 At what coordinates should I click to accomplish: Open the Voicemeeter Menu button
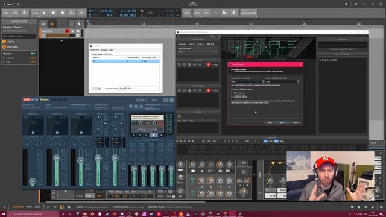(x=154, y=100)
